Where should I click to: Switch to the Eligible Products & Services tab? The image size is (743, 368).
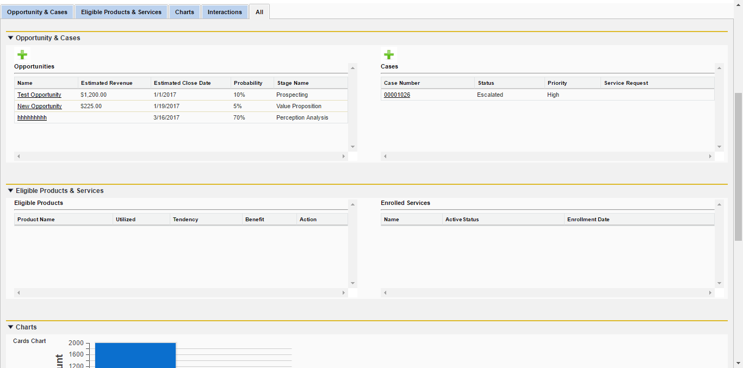coord(121,12)
